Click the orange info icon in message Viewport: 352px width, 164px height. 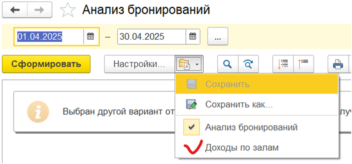(x=38, y=112)
